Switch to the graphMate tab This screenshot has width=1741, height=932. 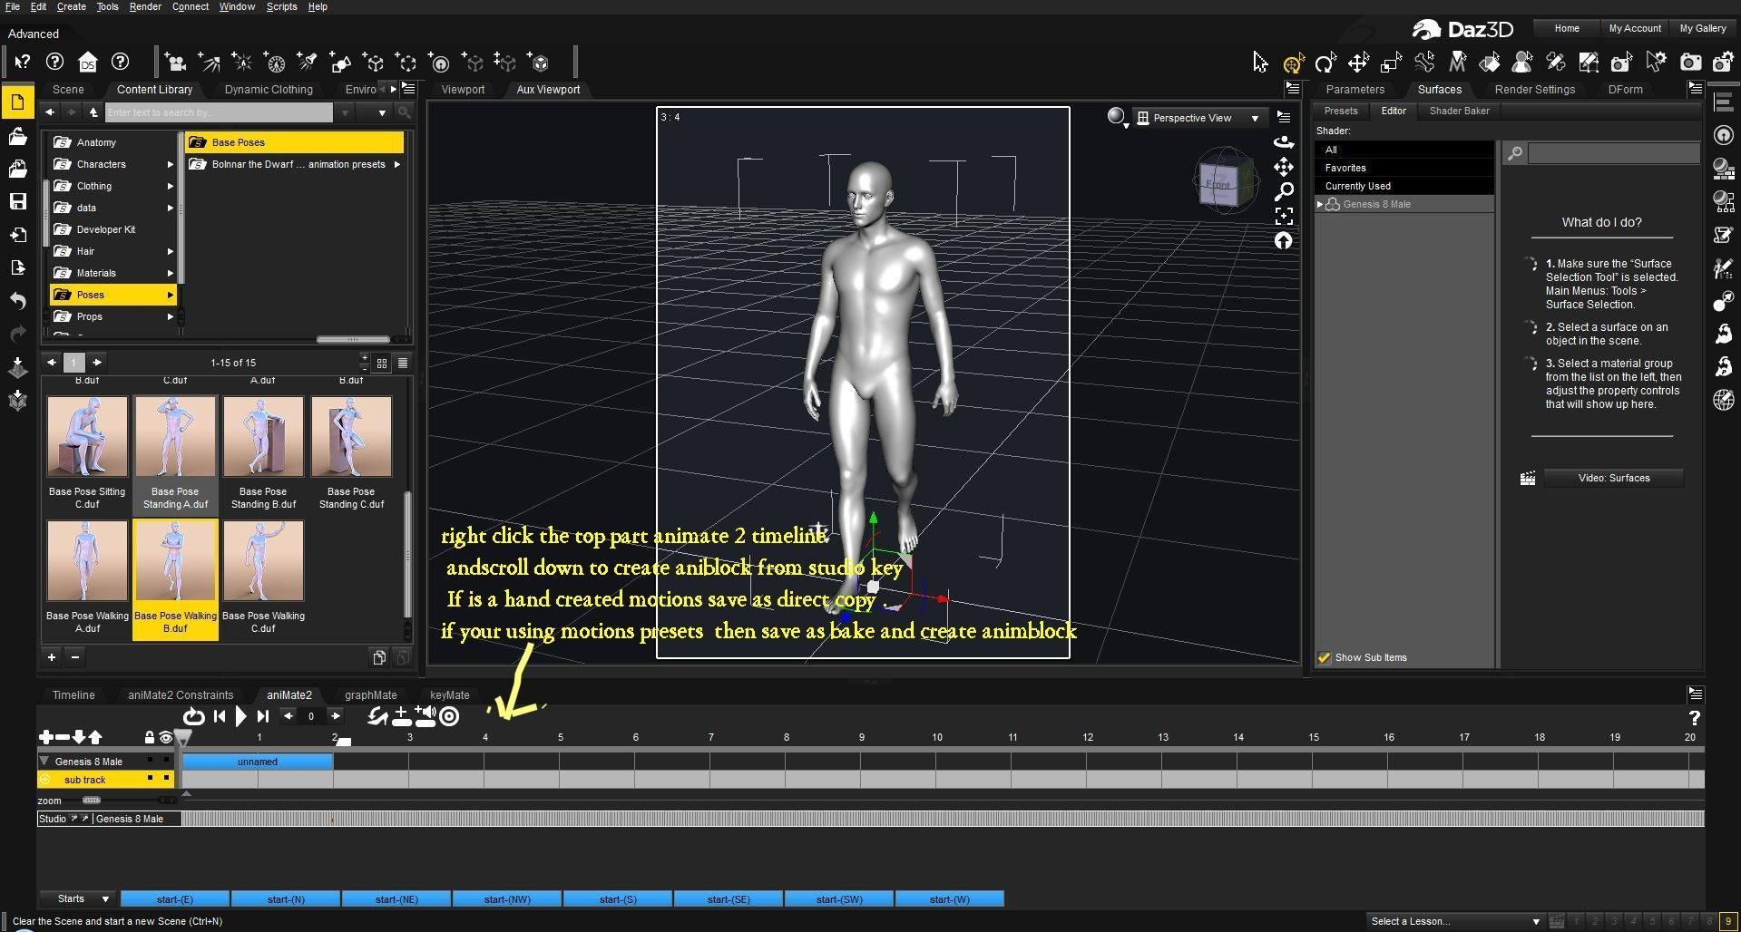(370, 695)
